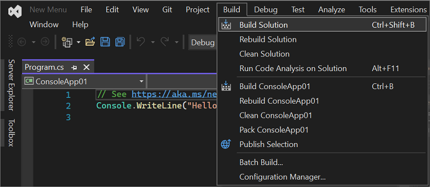This screenshot has width=430, height=187.
Task: Click the Redo arrow icon
Action: pos(165,41)
